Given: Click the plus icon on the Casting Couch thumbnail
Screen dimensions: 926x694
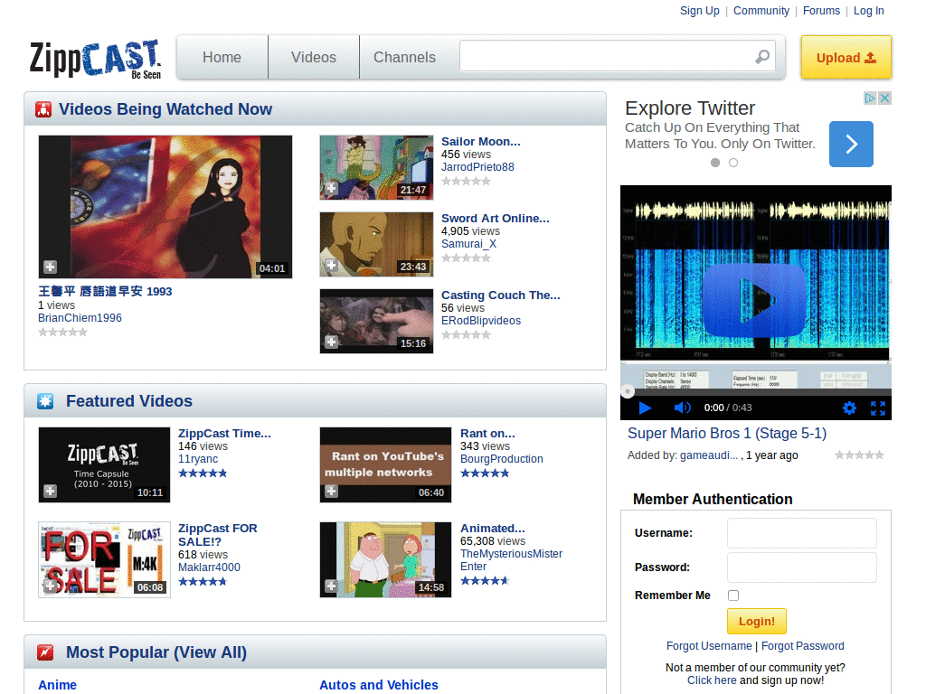Looking at the screenshot, I should pyautogui.click(x=331, y=342).
